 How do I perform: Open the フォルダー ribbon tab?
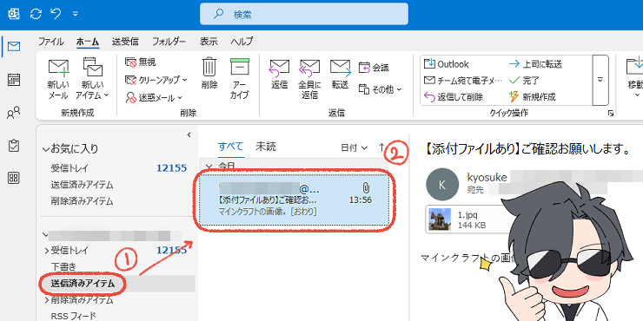tap(169, 42)
